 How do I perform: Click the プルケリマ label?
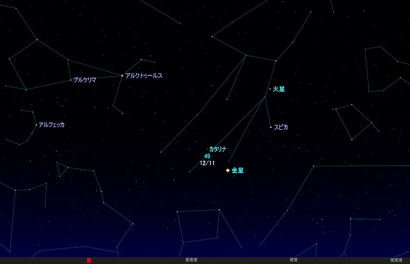click(x=85, y=80)
